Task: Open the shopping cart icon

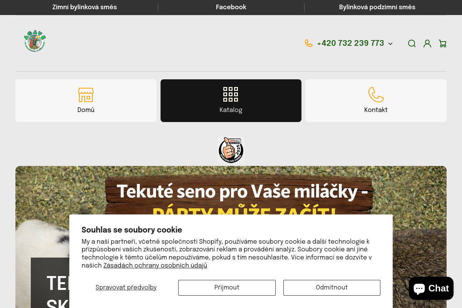Action: click(443, 44)
